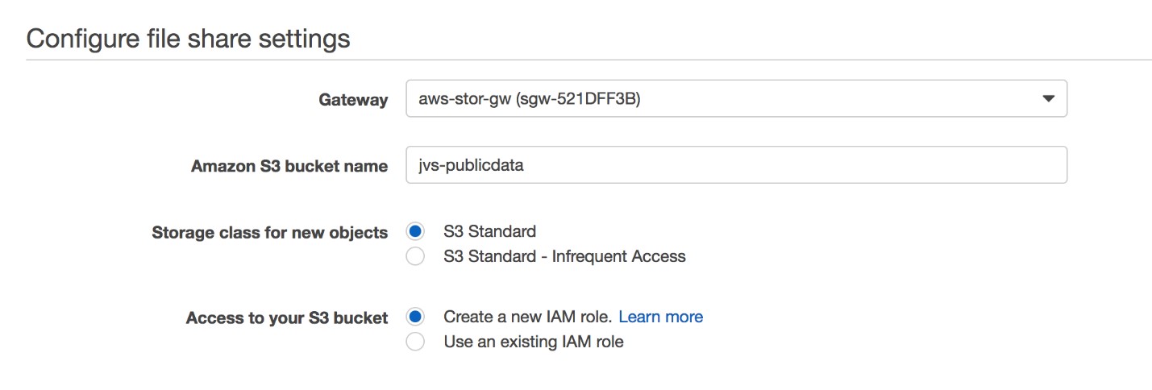The height and width of the screenshot is (390, 1152).
Task: Select the S3 Standard - Infrequent Access radio button
Action: point(415,256)
